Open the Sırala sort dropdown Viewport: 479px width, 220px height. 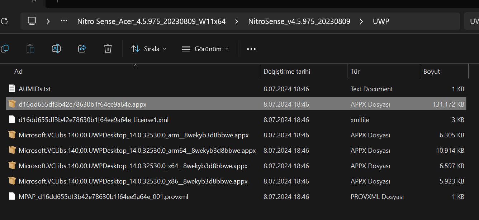[x=149, y=49]
